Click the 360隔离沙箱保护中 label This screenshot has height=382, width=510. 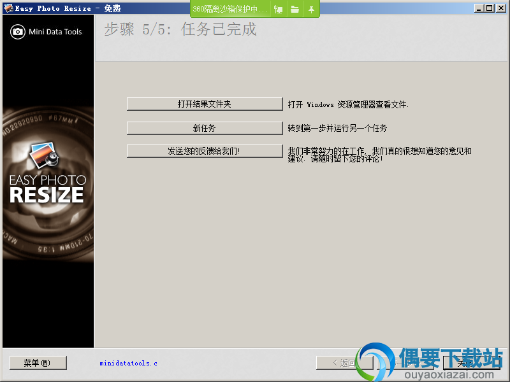[x=230, y=9]
